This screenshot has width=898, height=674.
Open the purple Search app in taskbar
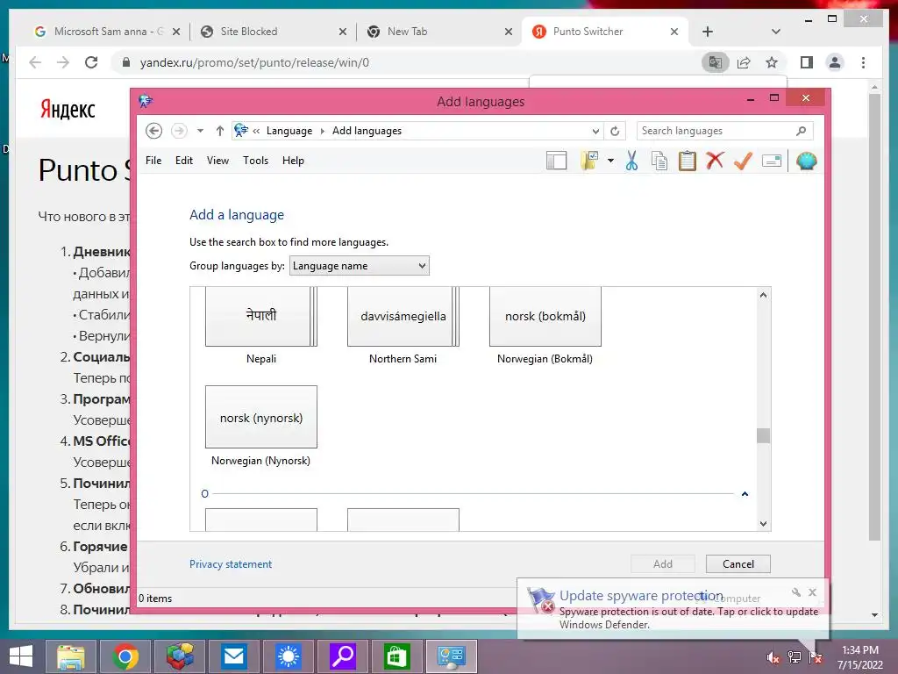tap(343, 656)
